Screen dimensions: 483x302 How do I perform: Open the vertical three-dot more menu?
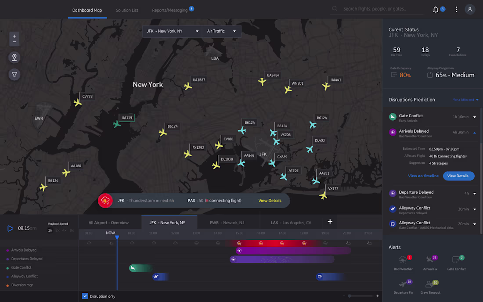(x=456, y=10)
